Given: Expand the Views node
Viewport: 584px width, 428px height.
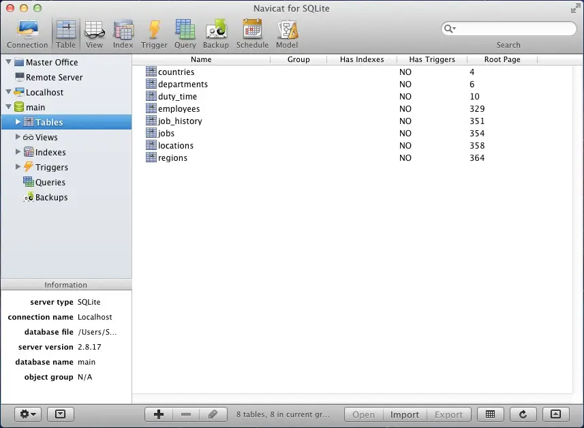Looking at the screenshot, I should (x=18, y=137).
